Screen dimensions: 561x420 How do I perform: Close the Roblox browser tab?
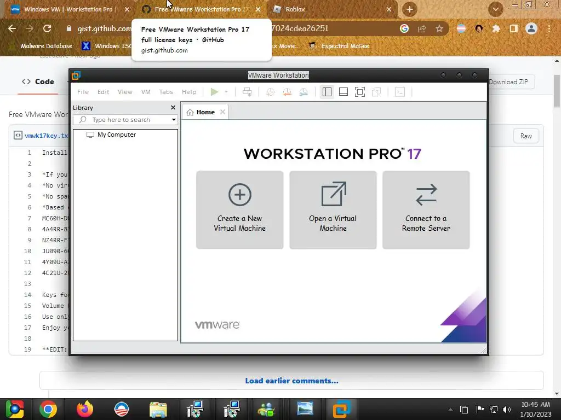coord(389,10)
